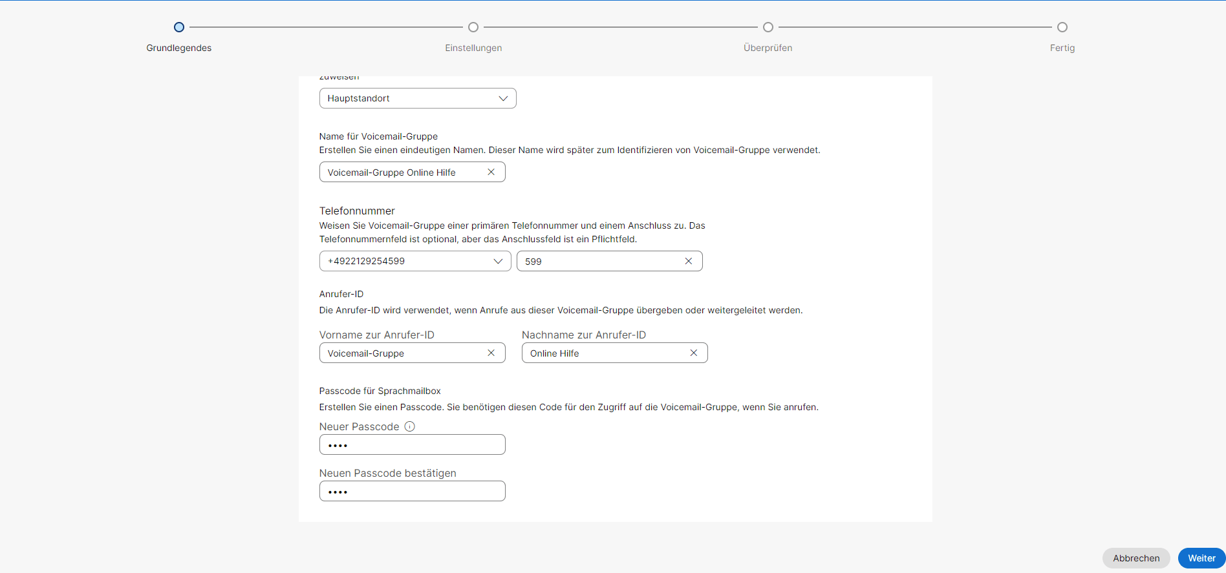Go to the Fertig step
The height and width of the screenshot is (573, 1226).
(x=1062, y=27)
